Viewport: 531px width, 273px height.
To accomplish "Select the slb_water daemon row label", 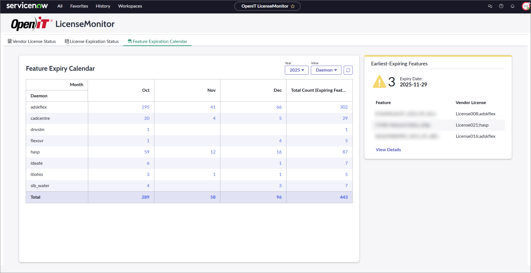I will coord(40,186).
